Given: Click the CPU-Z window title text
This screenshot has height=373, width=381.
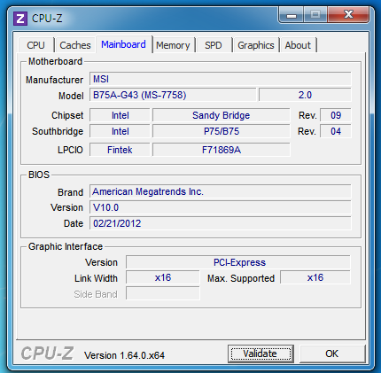Looking at the screenshot, I should point(47,19).
